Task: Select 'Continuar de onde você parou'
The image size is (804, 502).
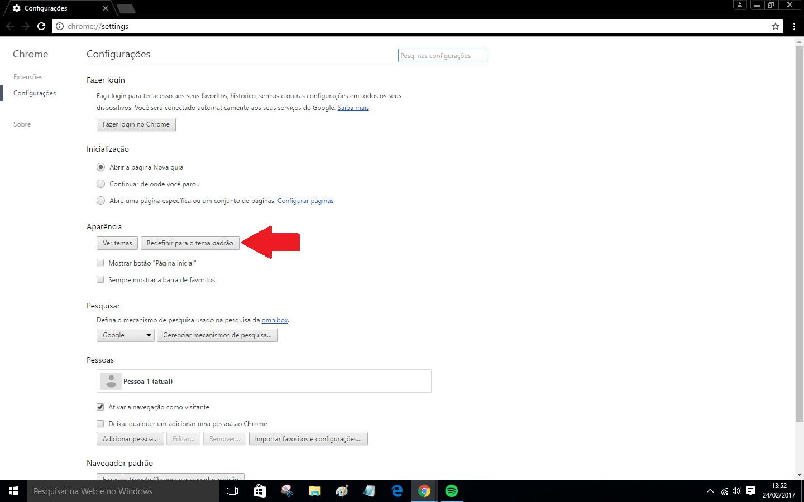Action: [x=100, y=184]
